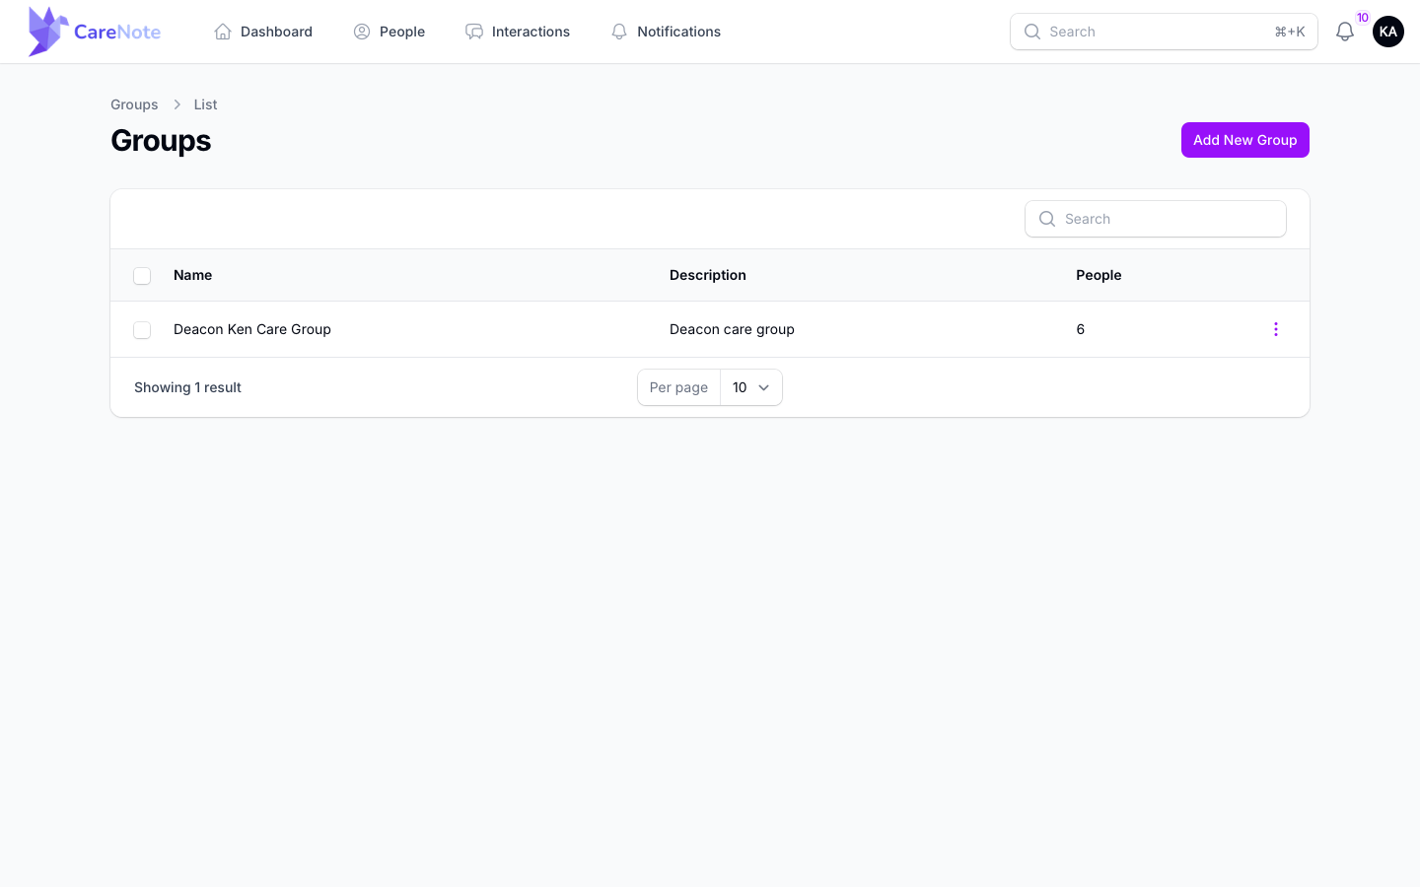The height and width of the screenshot is (887, 1420).
Task: Select all groups with the header checkbox
Action: [142, 276]
